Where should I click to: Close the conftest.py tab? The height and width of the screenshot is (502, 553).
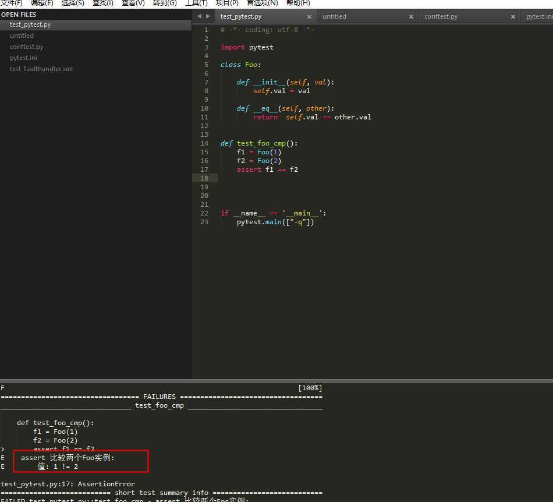(513, 16)
